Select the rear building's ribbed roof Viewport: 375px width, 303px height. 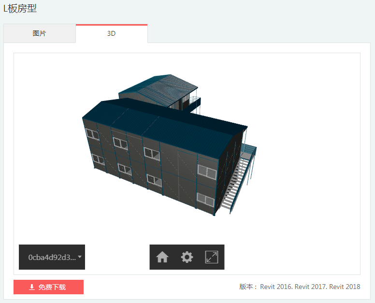[x=159, y=87]
